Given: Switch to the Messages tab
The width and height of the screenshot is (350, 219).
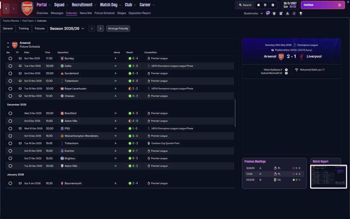Looking at the screenshot, I should (57, 13).
